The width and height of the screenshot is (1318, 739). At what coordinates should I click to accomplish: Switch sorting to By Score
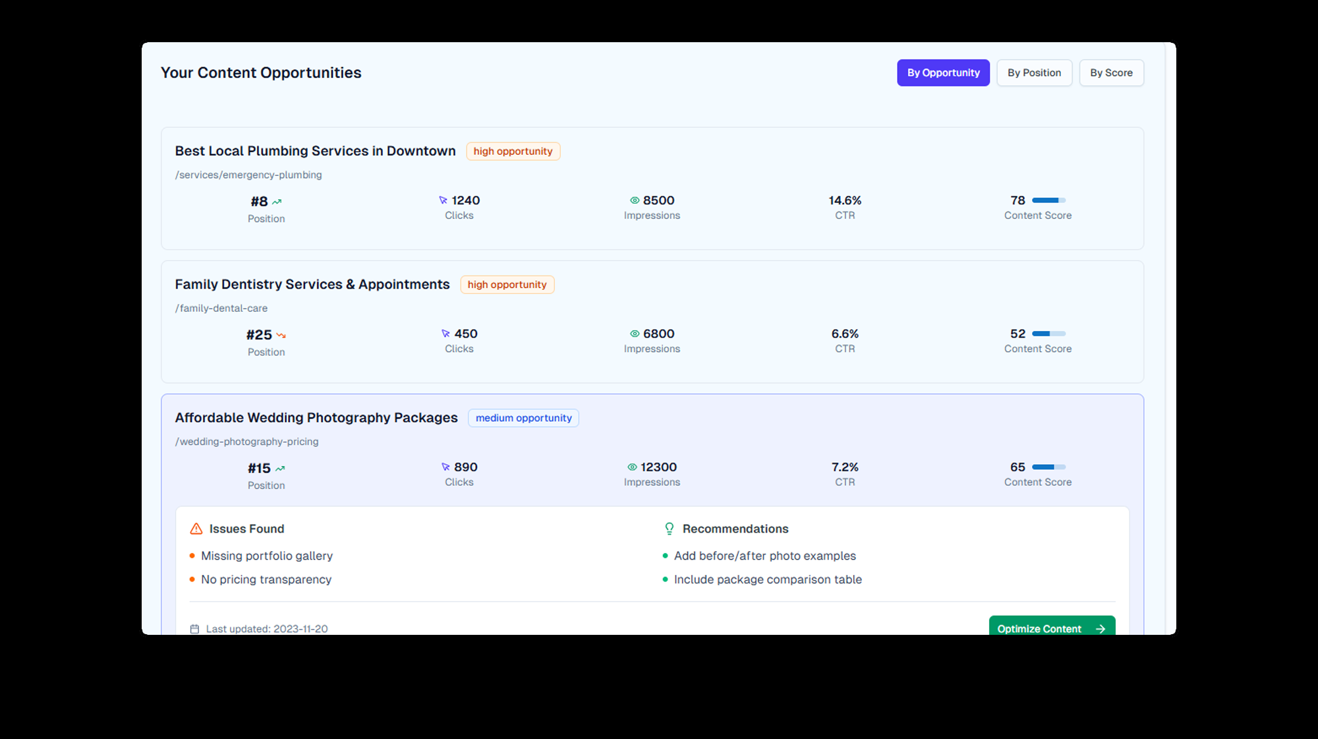[1111, 73]
